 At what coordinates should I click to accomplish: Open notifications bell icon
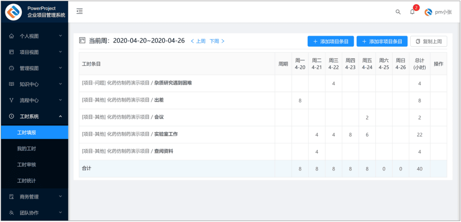(412, 12)
